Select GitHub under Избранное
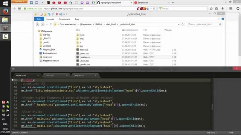This screenshot has width=241, height=135. point(46,35)
